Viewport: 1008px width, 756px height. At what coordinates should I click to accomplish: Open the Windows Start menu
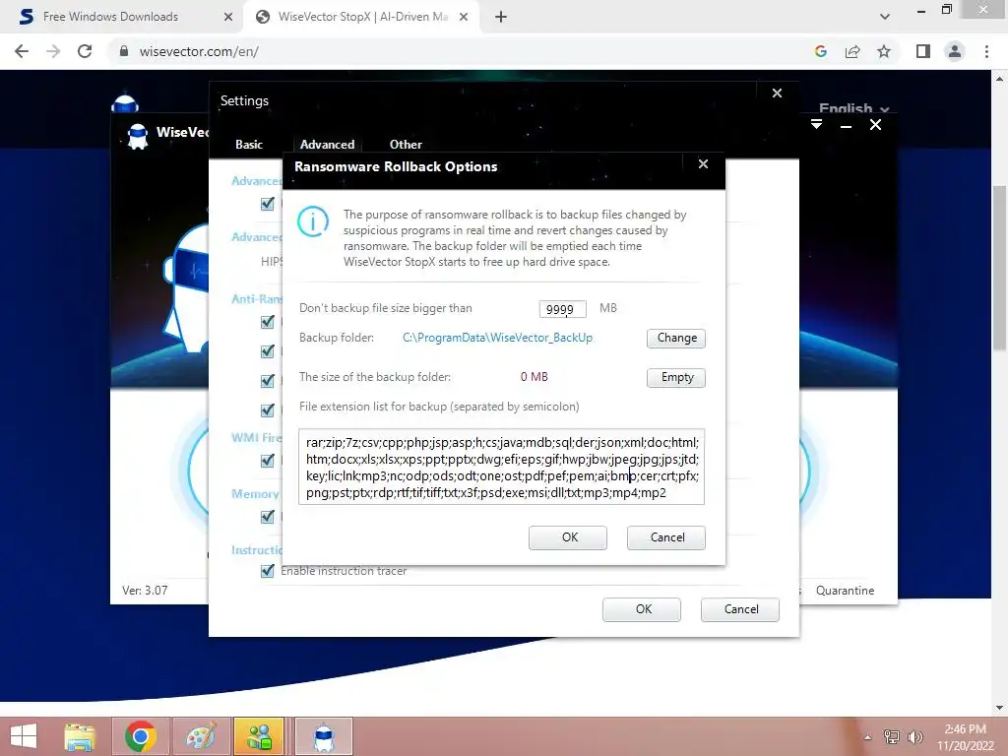pyautogui.click(x=24, y=736)
